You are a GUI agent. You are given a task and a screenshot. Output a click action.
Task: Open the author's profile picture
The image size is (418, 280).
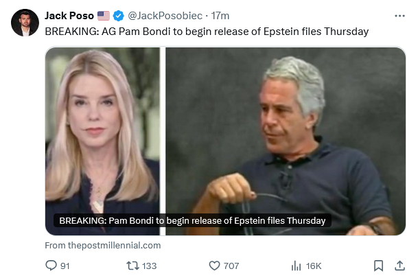tap(25, 23)
